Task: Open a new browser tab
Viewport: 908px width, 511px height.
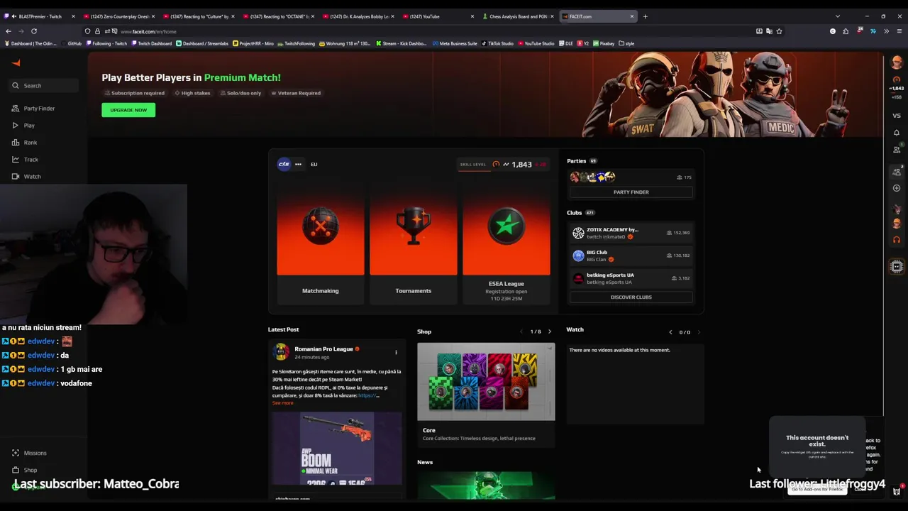Action: [x=645, y=16]
